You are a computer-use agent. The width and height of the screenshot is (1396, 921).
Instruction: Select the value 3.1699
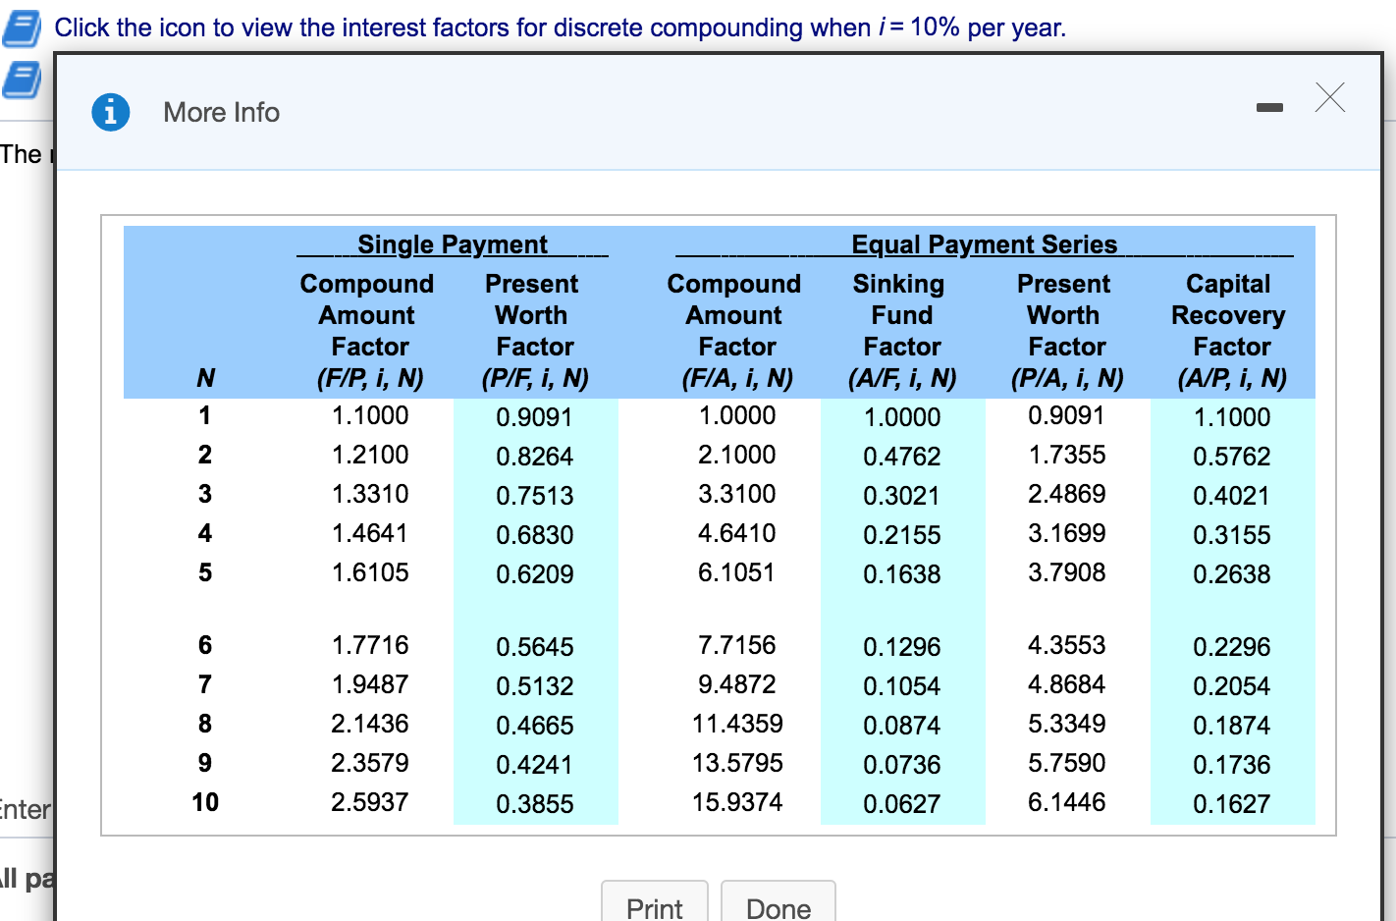(1067, 533)
